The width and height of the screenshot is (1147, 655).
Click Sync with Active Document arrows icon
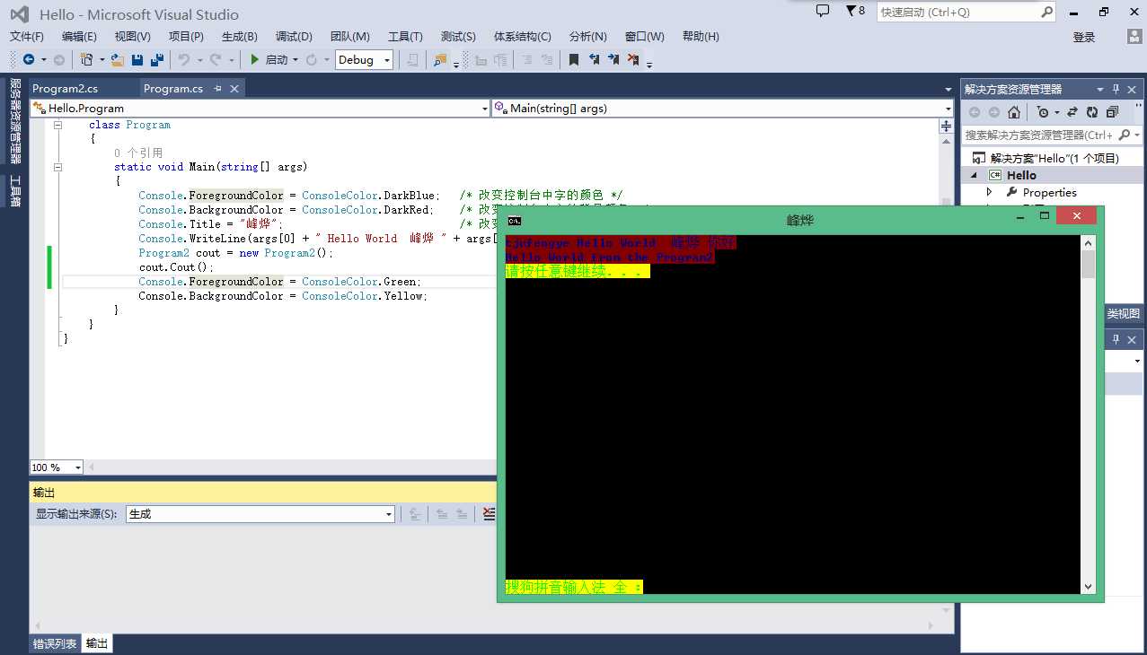(1072, 112)
